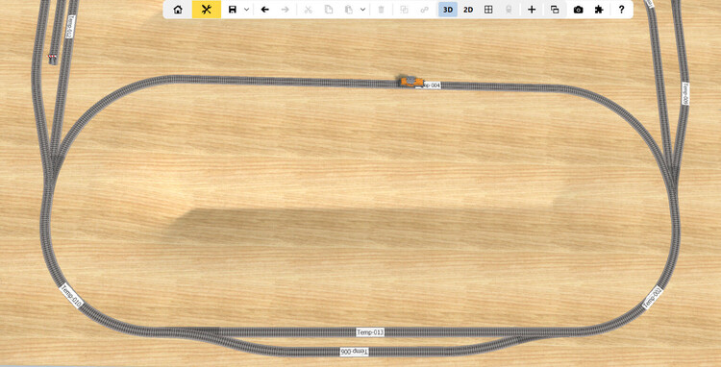Add new item with the plus icon
The width and height of the screenshot is (721, 367).
click(x=532, y=10)
